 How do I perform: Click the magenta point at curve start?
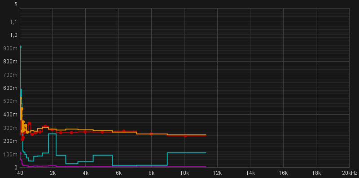20,153
